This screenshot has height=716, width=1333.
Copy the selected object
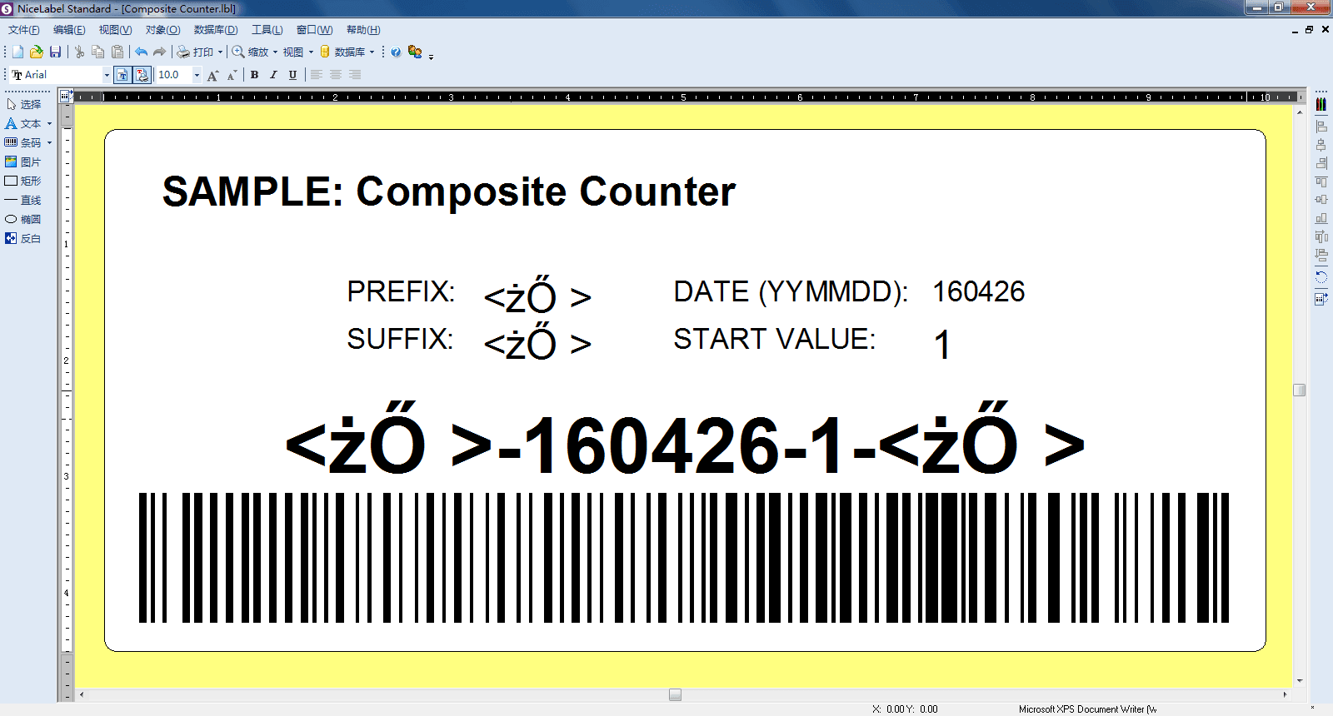[x=97, y=52]
